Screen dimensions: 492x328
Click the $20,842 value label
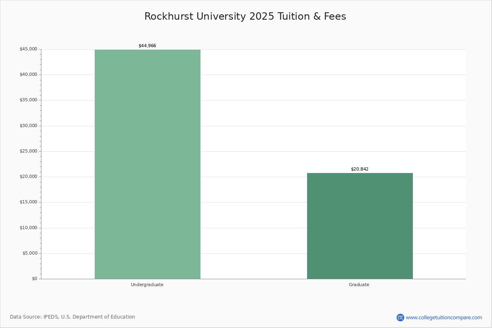pos(360,169)
